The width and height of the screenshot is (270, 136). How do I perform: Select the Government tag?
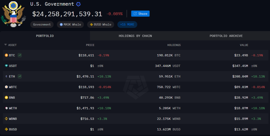tap(42, 24)
